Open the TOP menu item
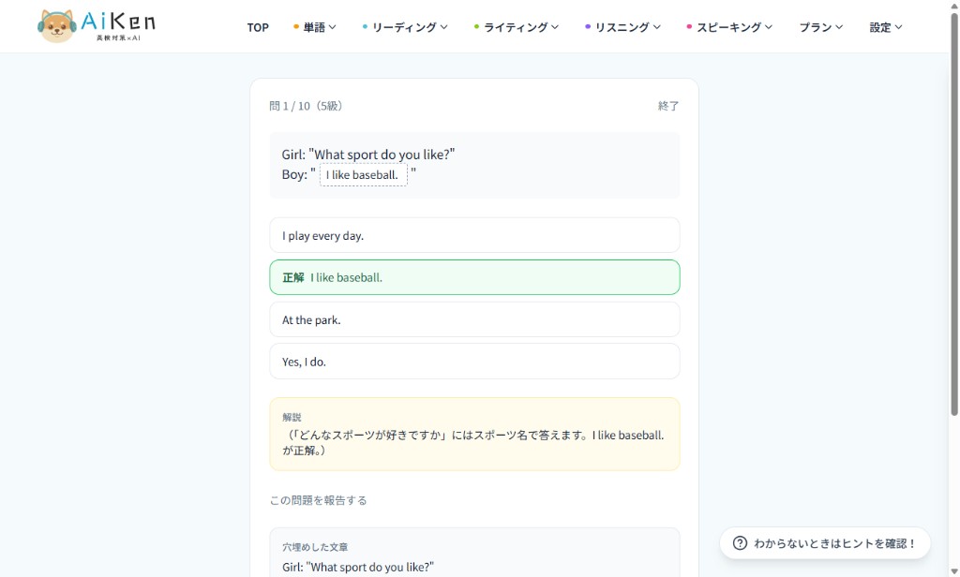The image size is (960, 577). [x=258, y=27]
